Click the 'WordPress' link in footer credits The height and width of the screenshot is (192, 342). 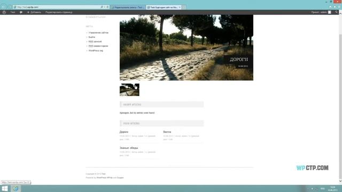(101, 178)
